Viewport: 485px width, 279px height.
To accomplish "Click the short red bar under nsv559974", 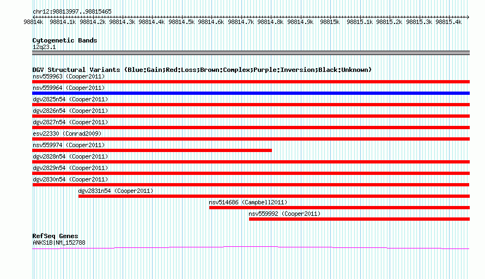I will click(x=152, y=150).
